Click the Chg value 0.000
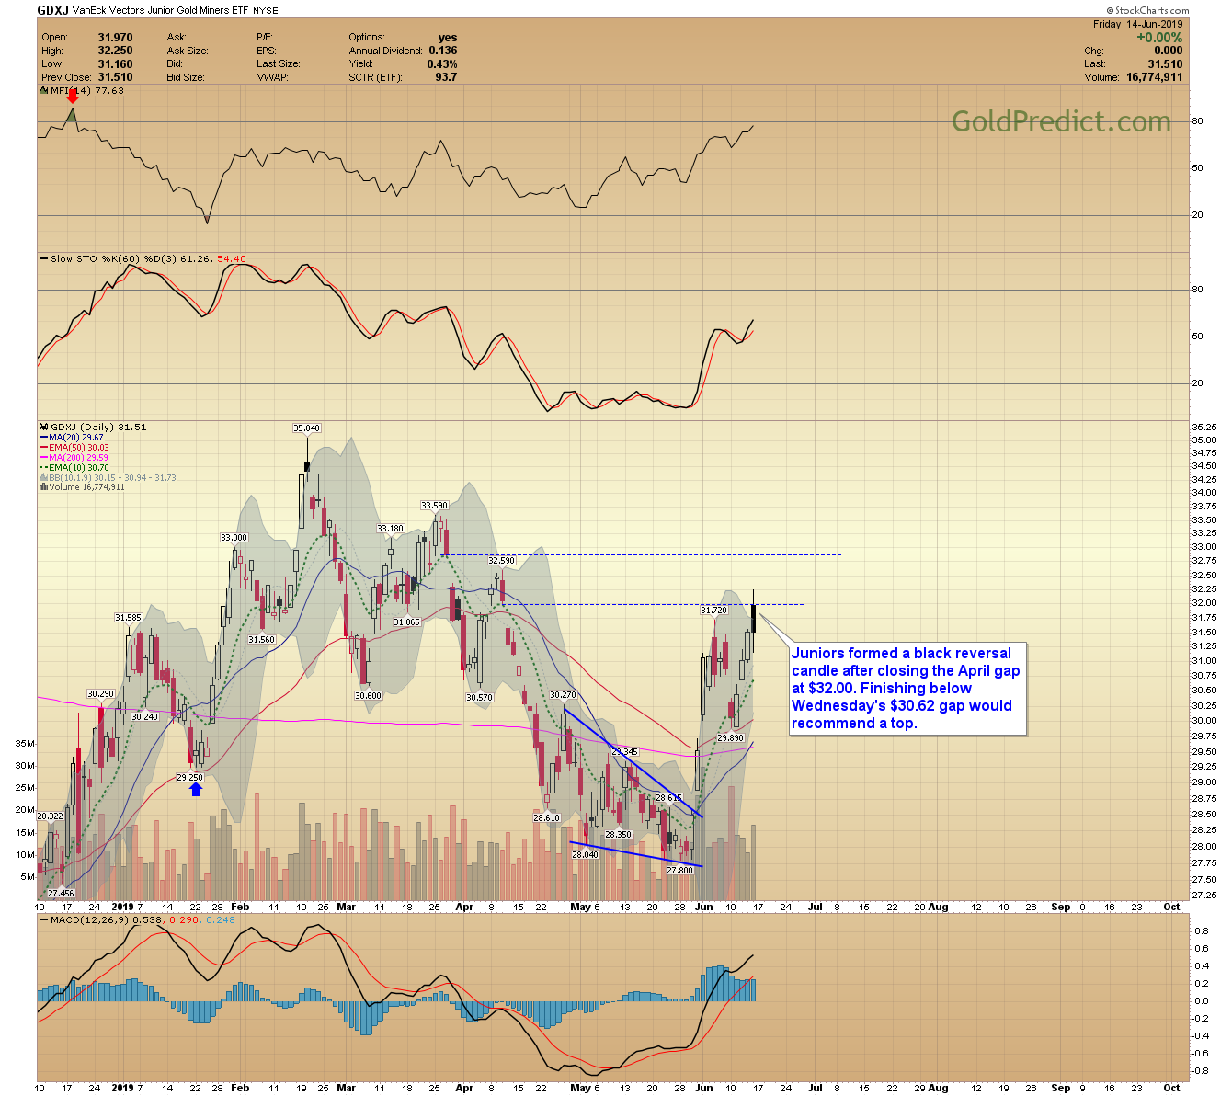The width and height of the screenshot is (1232, 1096). pyautogui.click(x=1169, y=51)
